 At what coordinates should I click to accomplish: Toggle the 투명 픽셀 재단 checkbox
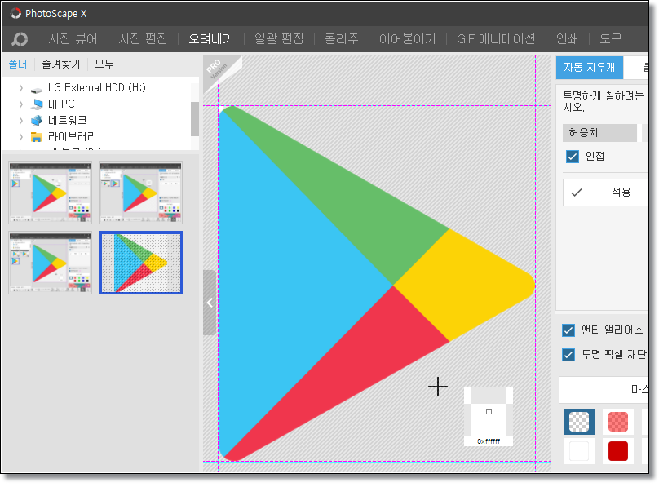click(x=568, y=355)
